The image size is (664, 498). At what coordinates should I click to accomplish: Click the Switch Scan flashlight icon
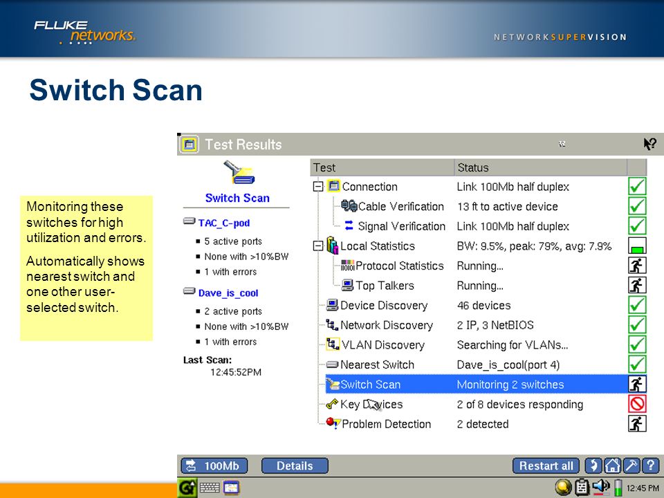[239, 172]
